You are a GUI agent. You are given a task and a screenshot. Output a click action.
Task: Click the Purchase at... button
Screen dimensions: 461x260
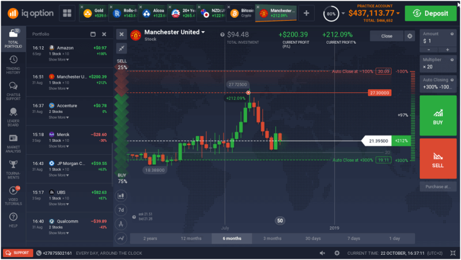click(438, 187)
